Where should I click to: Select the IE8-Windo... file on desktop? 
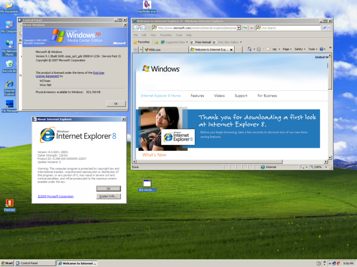point(147,186)
